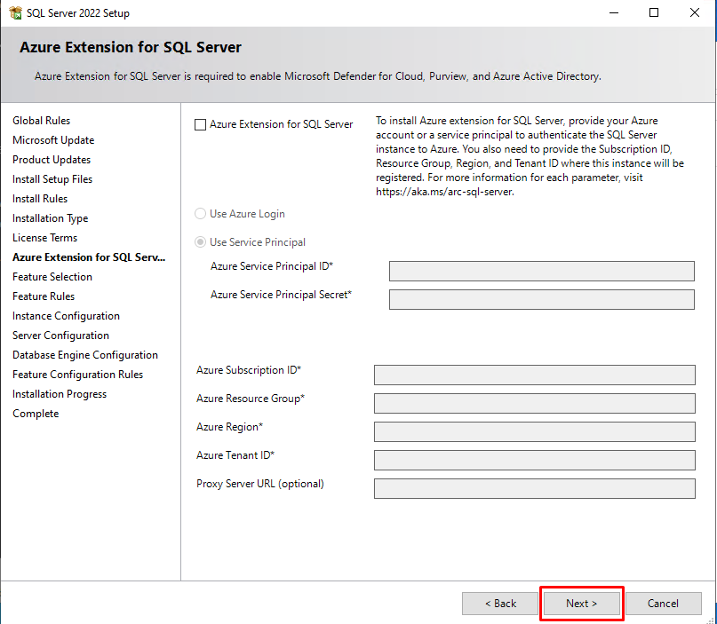This screenshot has width=717, height=624.
Task: Select Database Engine Configuration step
Action: click(85, 355)
